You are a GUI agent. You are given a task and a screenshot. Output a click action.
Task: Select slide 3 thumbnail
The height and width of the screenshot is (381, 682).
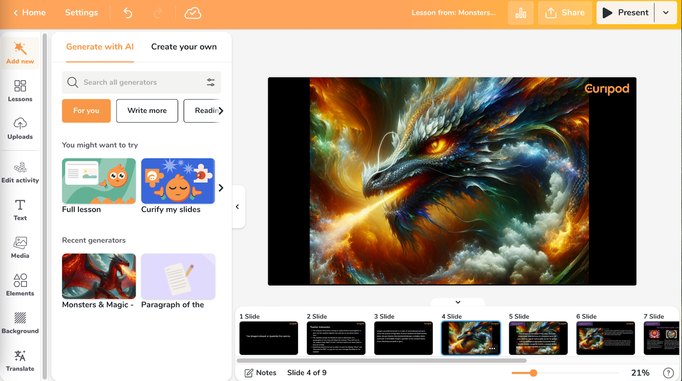point(403,338)
